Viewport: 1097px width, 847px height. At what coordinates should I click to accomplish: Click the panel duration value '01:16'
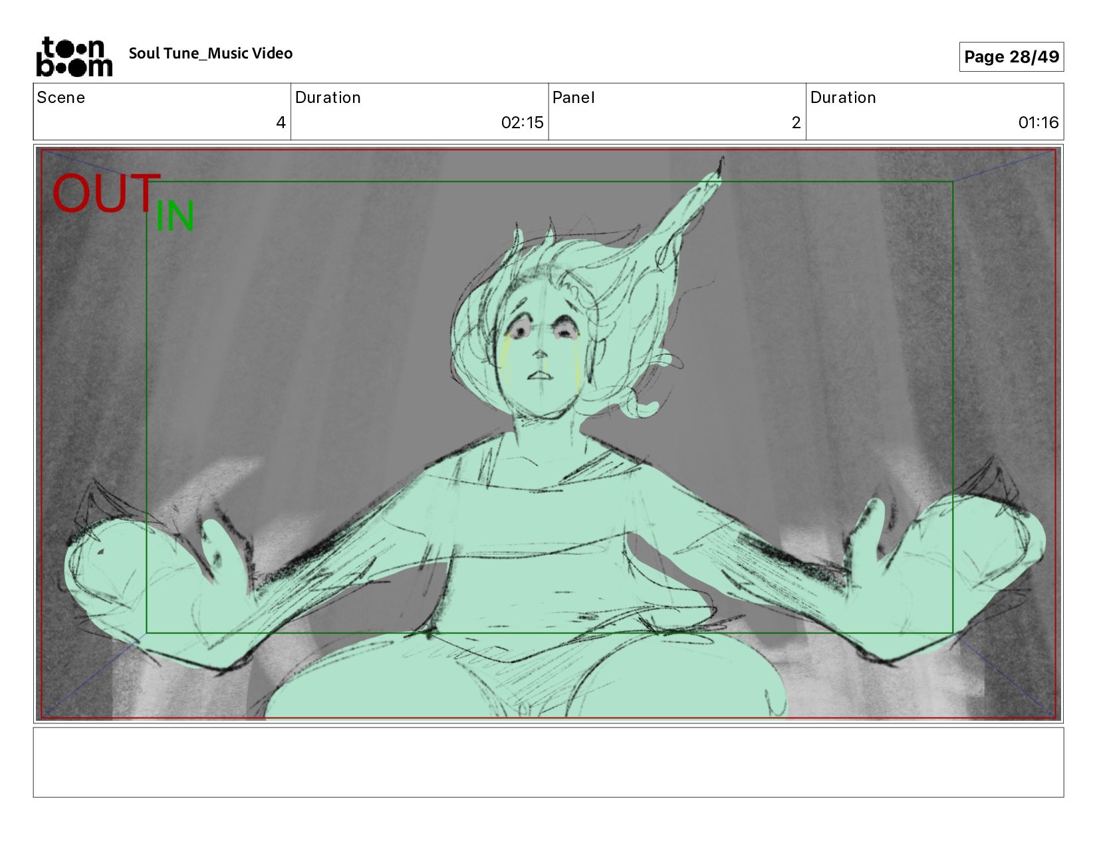(x=1038, y=122)
